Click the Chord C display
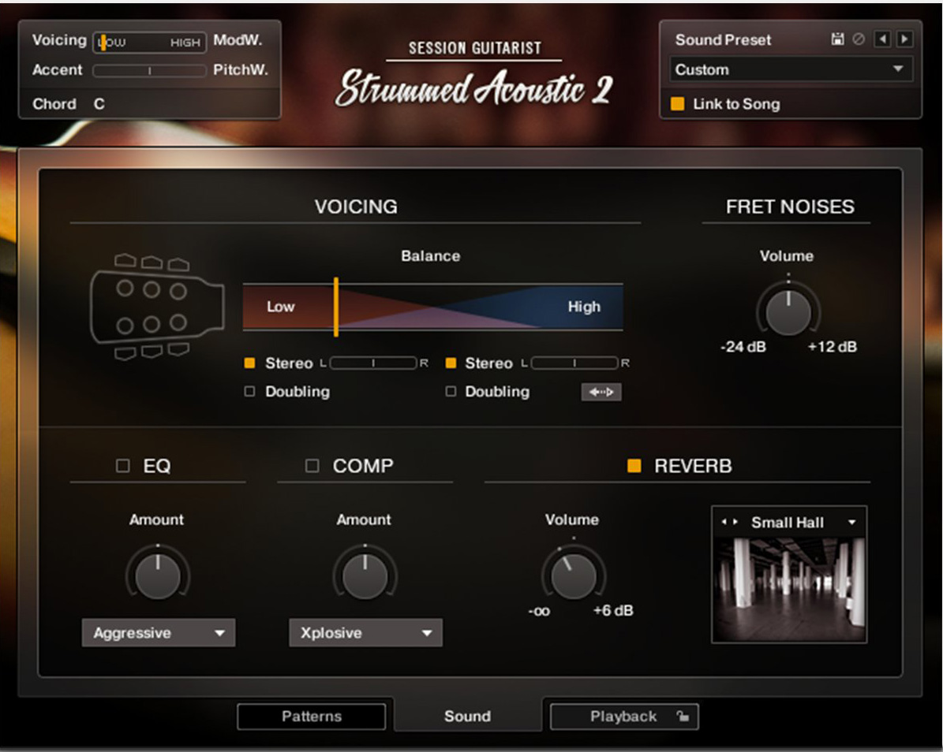 [x=69, y=104]
